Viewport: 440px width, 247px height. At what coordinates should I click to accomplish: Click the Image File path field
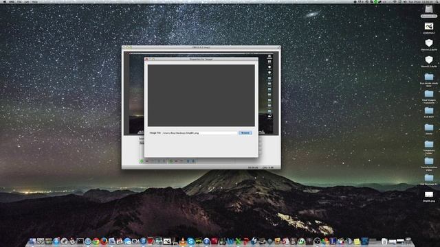point(200,132)
